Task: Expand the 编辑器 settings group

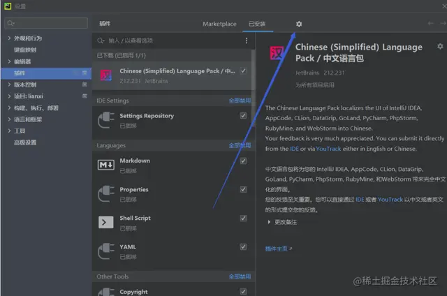Action: pyautogui.click(x=9, y=61)
